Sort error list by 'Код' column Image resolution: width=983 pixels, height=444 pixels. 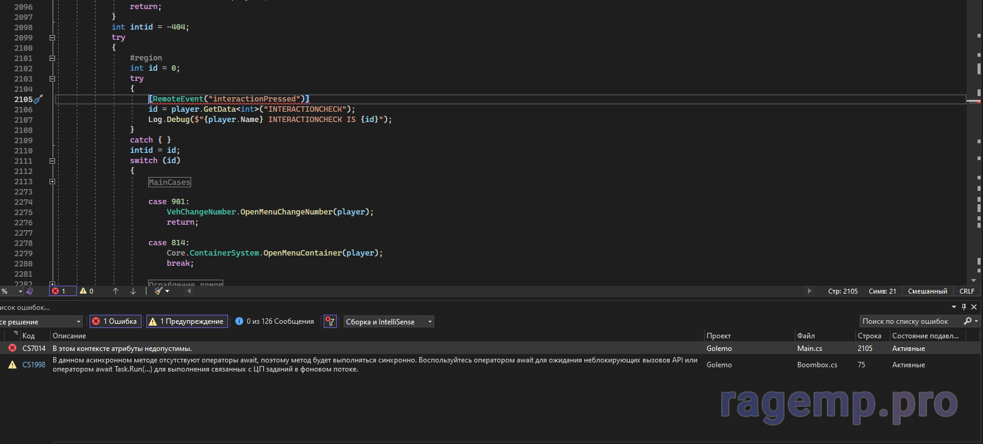pos(28,336)
